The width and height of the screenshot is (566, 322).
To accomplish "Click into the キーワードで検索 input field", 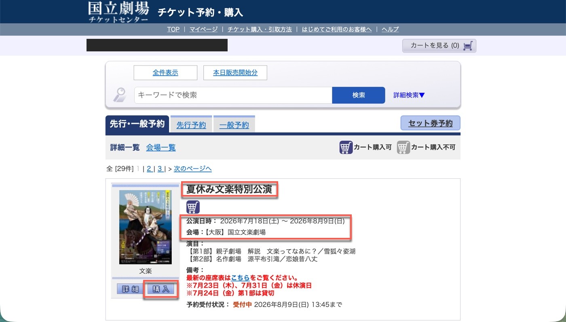I will 233,95.
